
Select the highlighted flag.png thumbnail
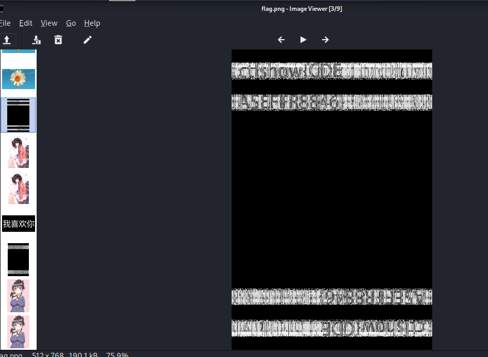click(19, 115)
